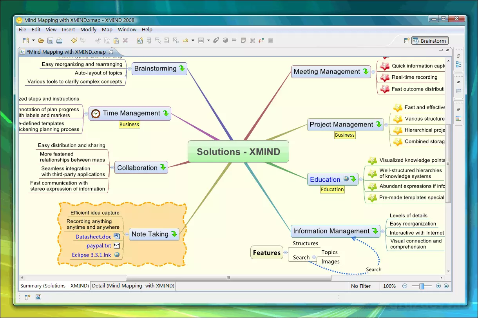Screen dimensions: 478x318
Task: Click the Open file folder icon
Action: tap(41, 40)
